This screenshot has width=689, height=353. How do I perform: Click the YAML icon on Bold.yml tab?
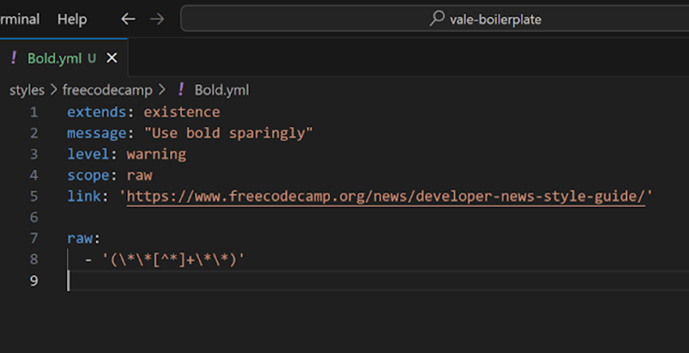pos(14,58)
